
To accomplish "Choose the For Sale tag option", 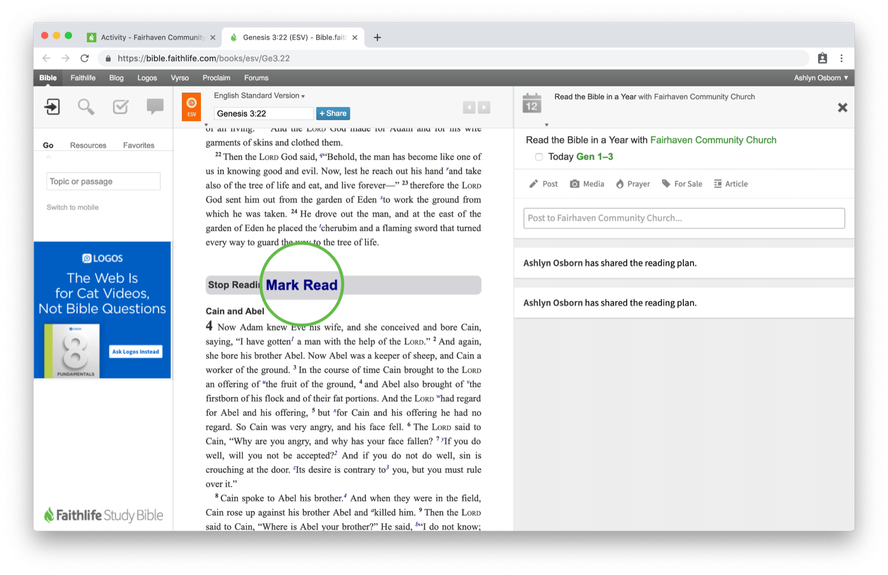I will point(682,184).
